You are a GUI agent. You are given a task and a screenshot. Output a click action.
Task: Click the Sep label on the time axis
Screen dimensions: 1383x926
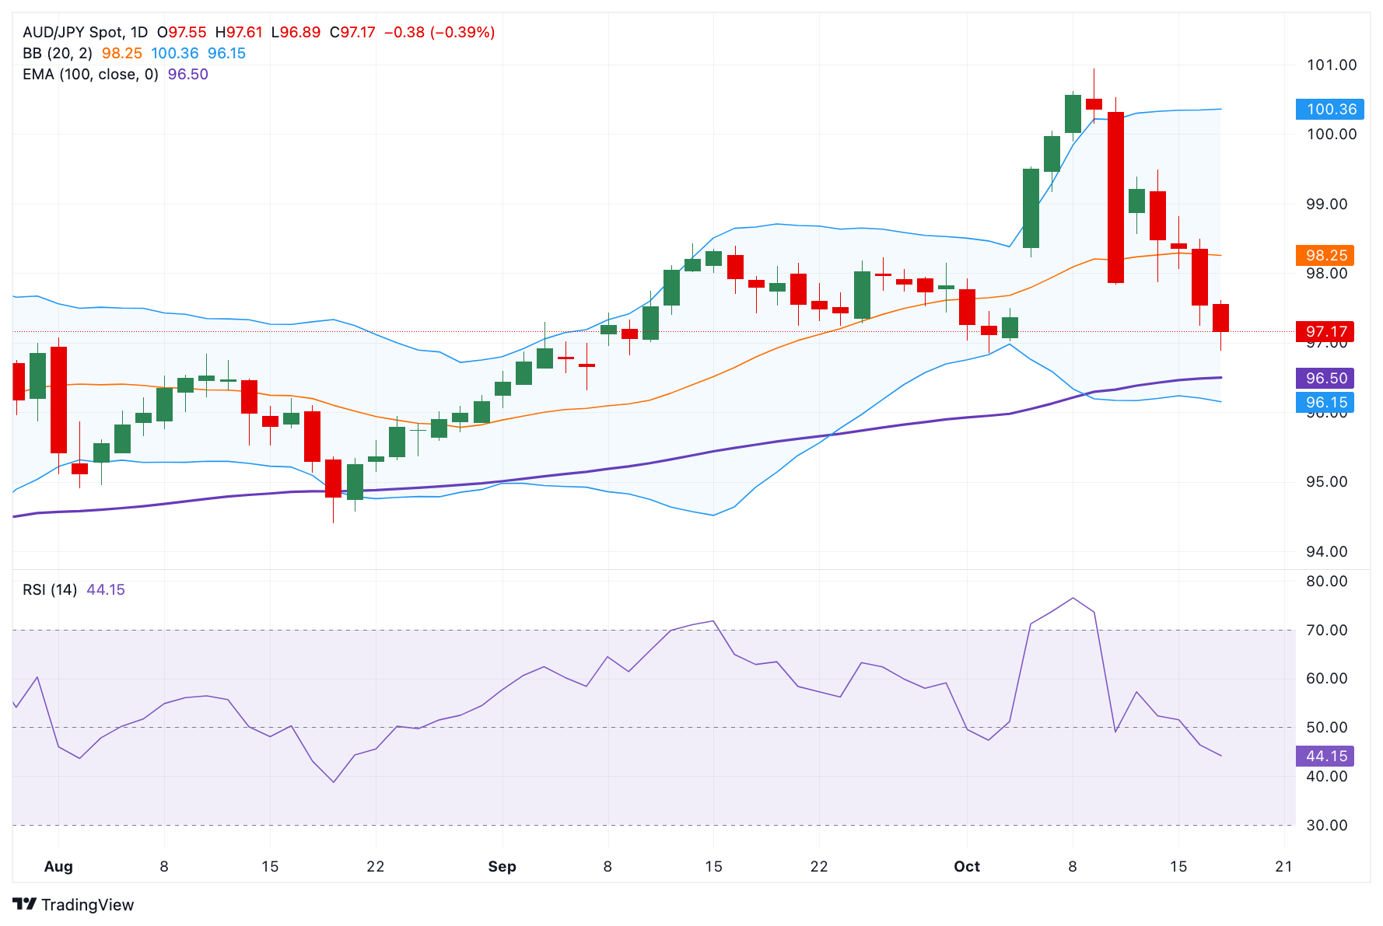[502, 866]
